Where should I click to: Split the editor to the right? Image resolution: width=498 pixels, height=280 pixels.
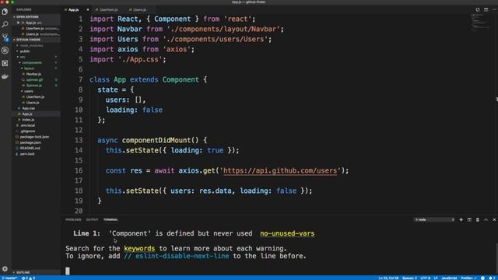486,9
